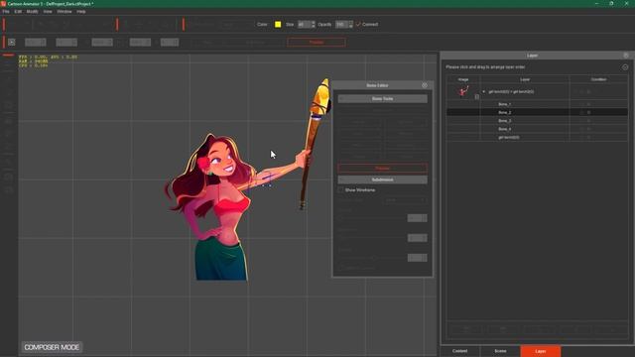Click the COMPOSER MODE button
635x357 pixels.
52,347
